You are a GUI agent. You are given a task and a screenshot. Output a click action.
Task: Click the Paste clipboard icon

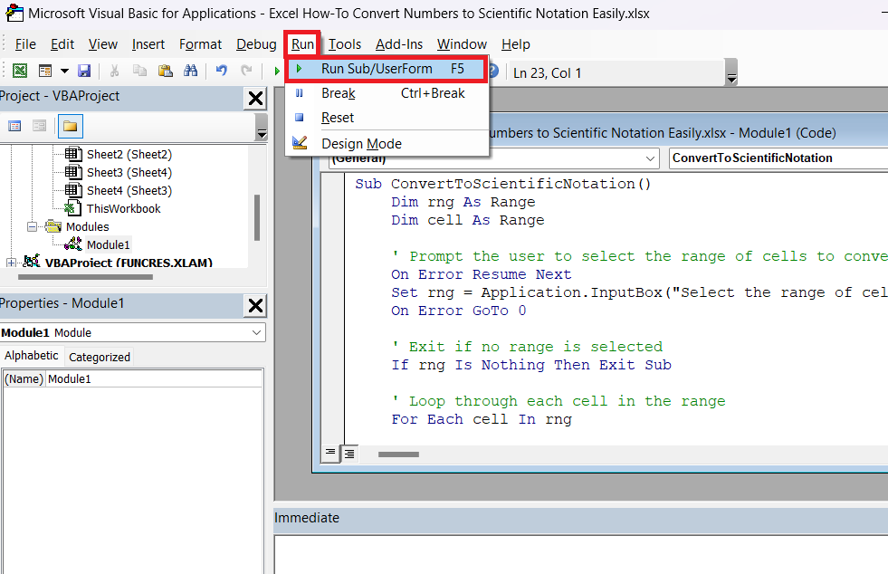point(166,71)
